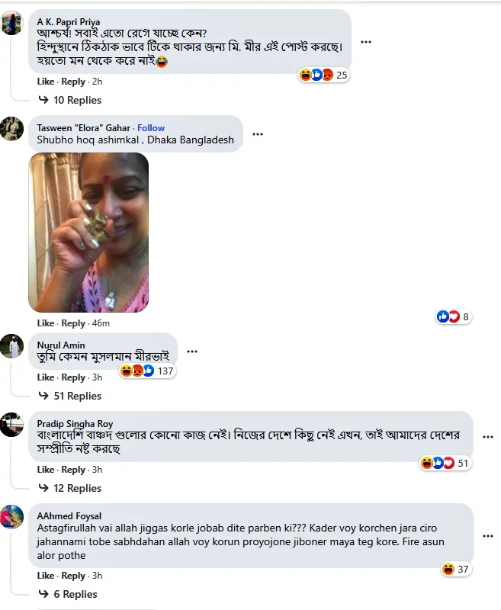Open AAhmed Foysal's profile picture
The width and height of the screenshot is (501, 610).
[x=12, y=517]
